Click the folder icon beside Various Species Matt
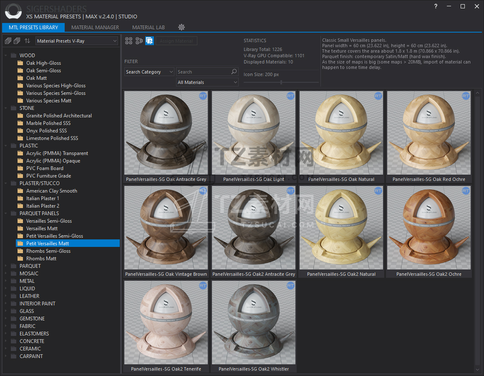The height and width of the screenshot is (376, 484). [x=20, y=101]
